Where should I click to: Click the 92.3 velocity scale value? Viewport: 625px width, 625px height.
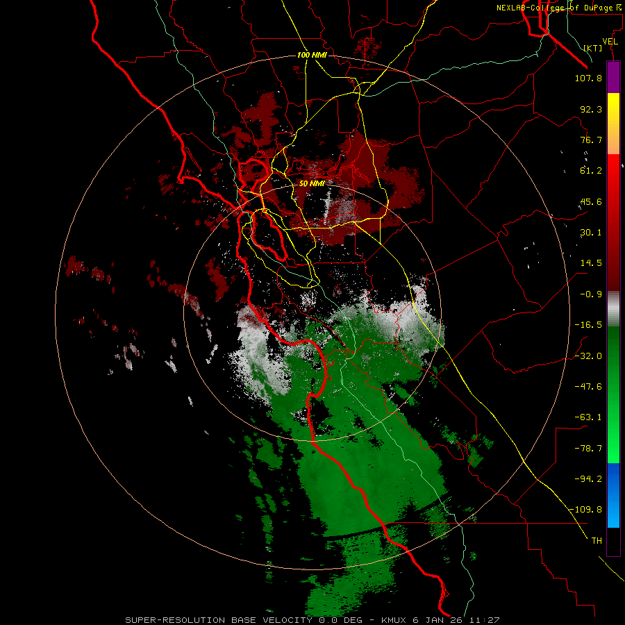591,109
